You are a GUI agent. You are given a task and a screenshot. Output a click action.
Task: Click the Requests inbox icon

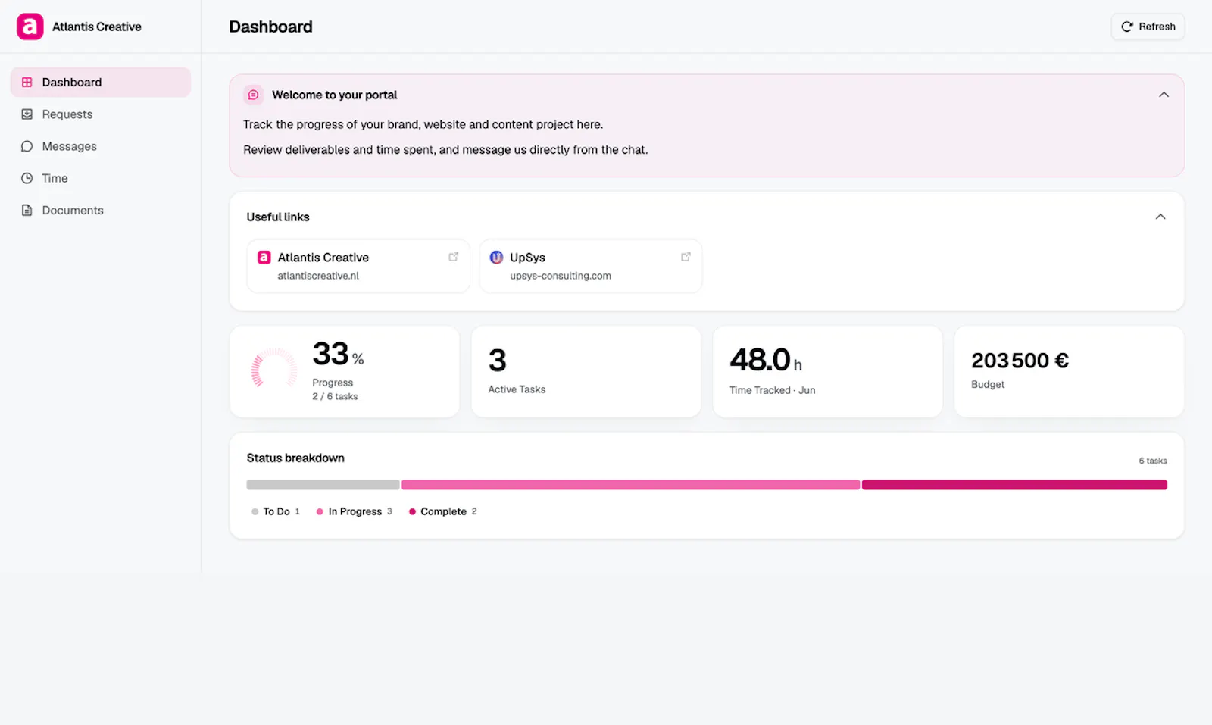(x=27, y=114)
